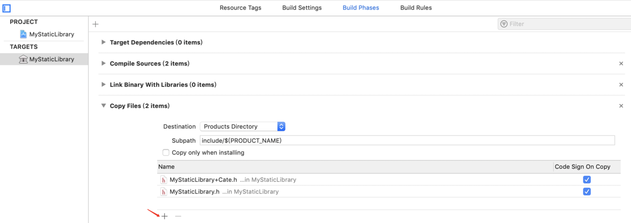Add a file to Copy Files list

click(x=164, y=216)
